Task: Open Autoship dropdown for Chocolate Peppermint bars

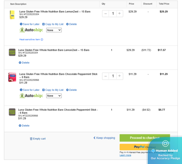Action: 54,96
